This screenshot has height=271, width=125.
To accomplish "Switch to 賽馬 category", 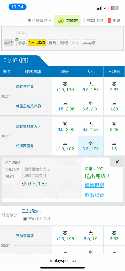I will point(53,43).
